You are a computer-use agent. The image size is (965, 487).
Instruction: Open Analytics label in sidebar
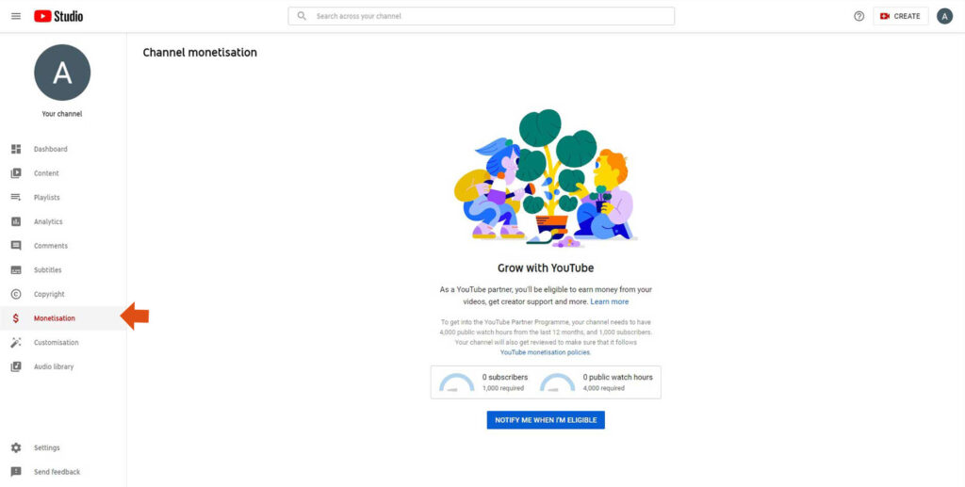[48, 221]
